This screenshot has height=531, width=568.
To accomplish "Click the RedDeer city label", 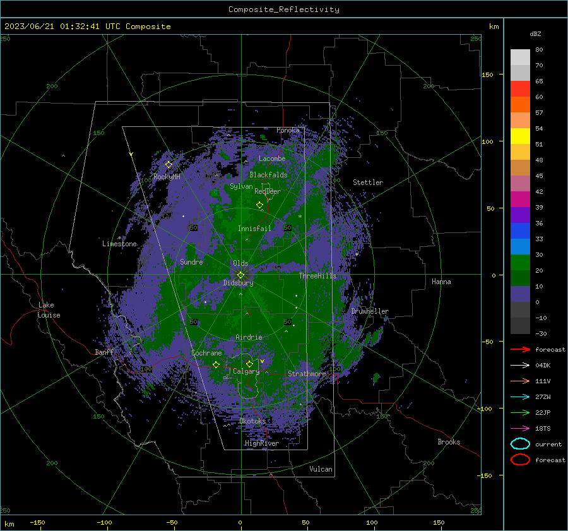I will click(x=268, y=191).
